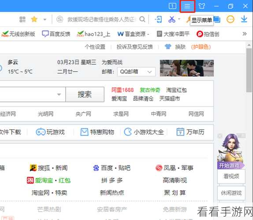Click the Sogou search engine icon
Screen dimensions: 253x220
pyautogui.click(x=60, y=19)
